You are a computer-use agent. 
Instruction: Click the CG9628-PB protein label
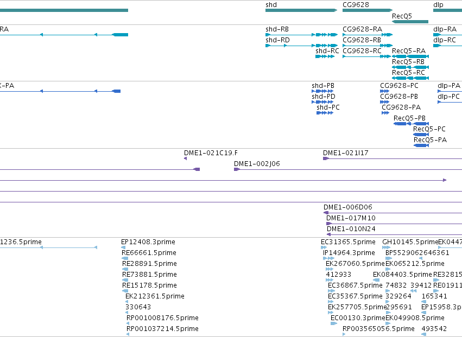coord(399,97)
